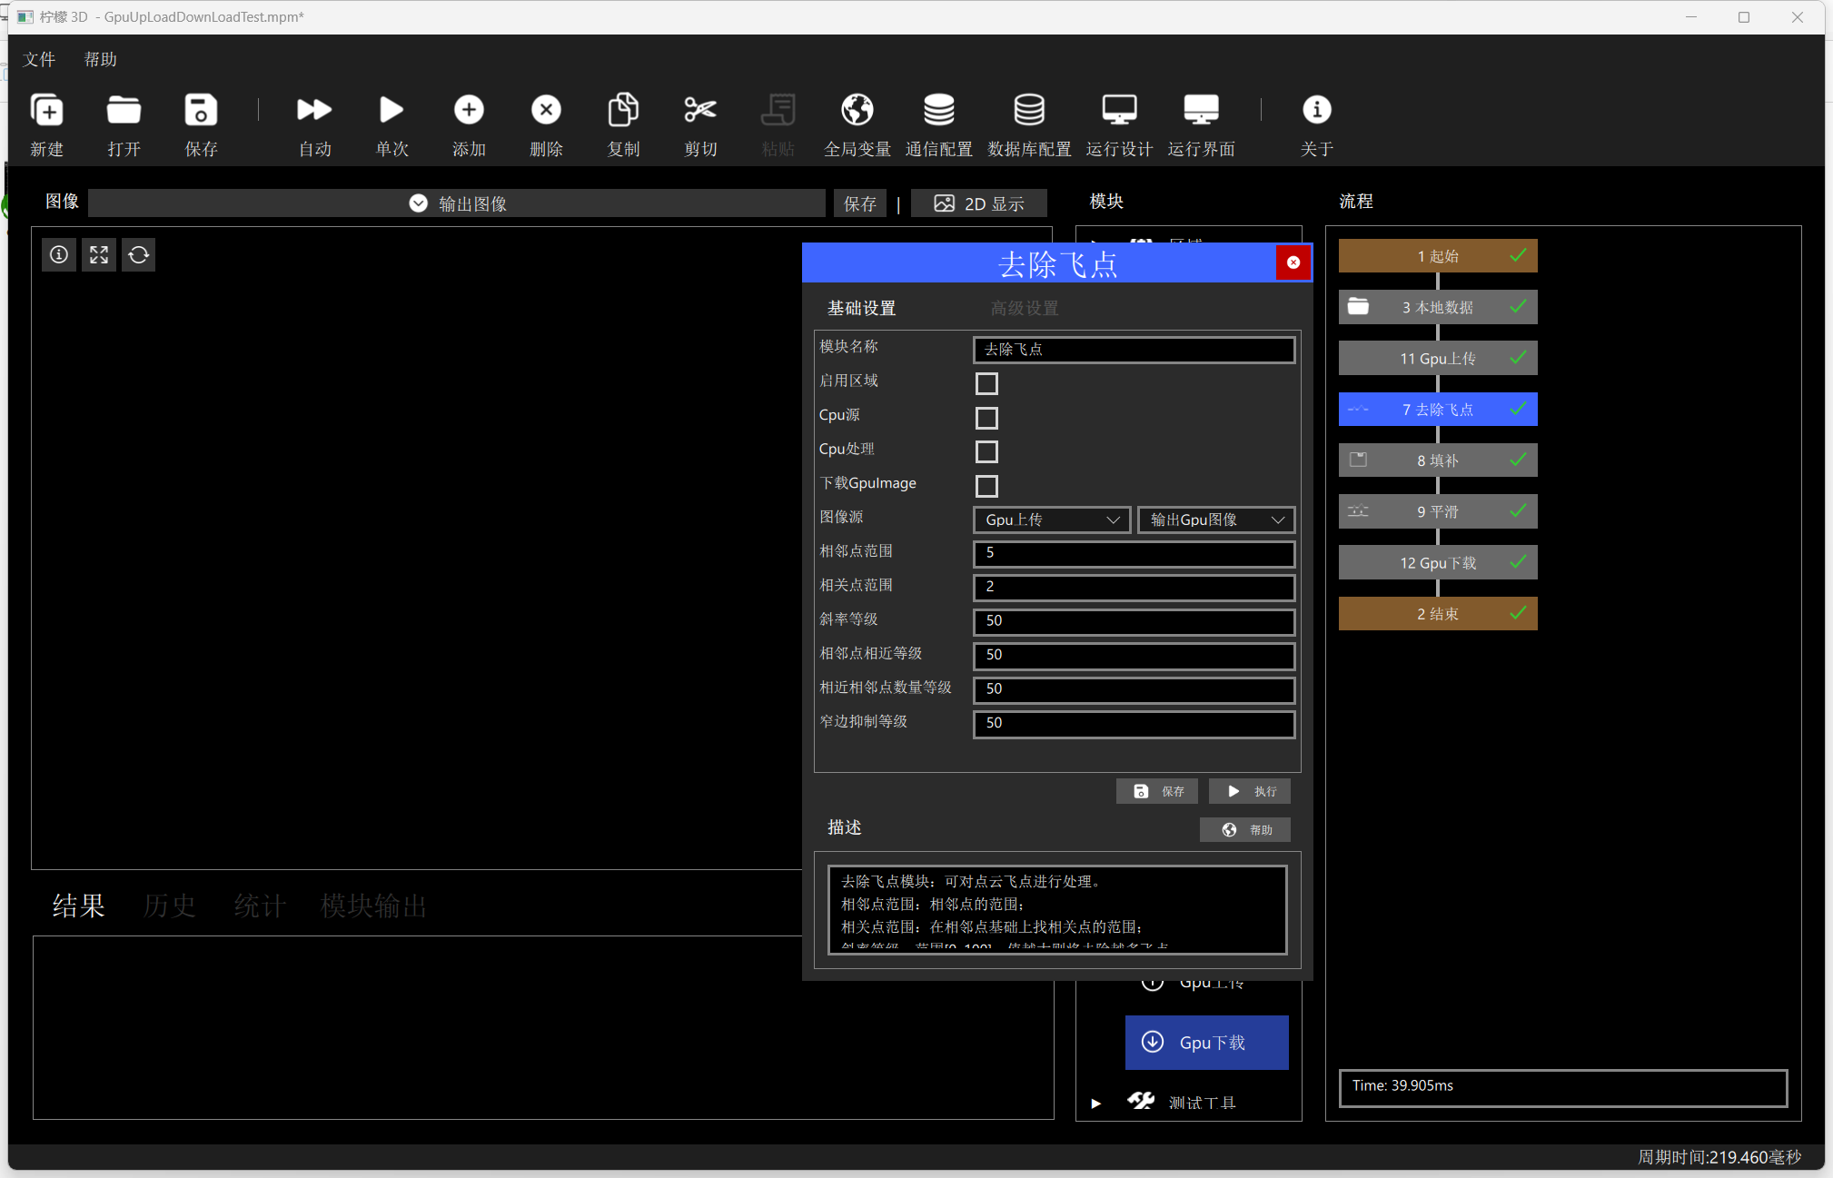This screenshot has height=1178, width=1833.
Task: Expand the 测试工具 category arrow
Action: [1096, 1103]
